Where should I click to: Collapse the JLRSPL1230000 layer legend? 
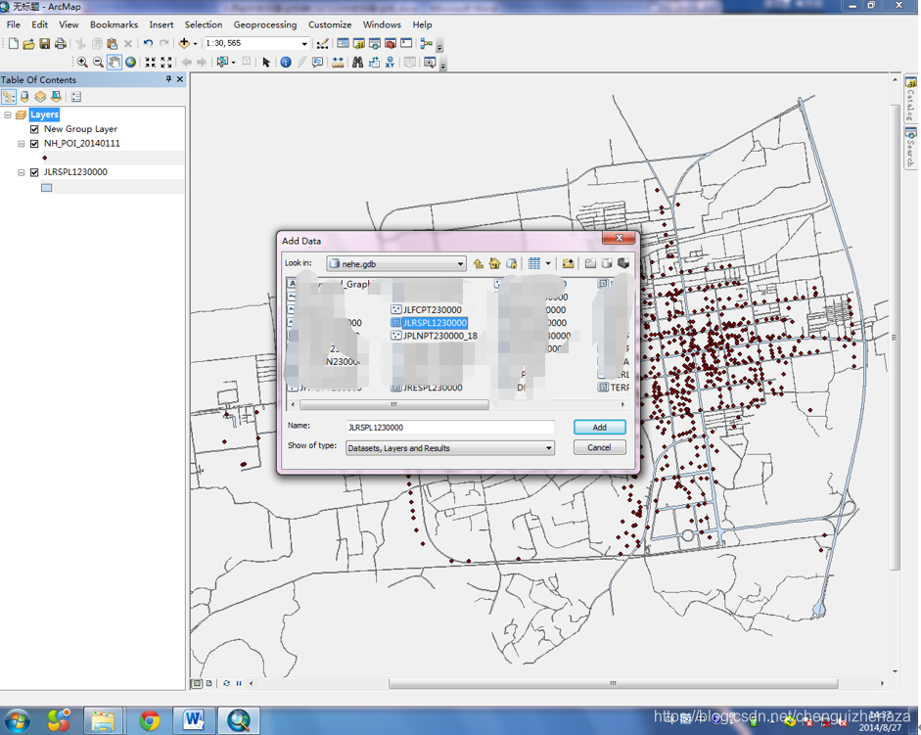(x=22, y=172)
